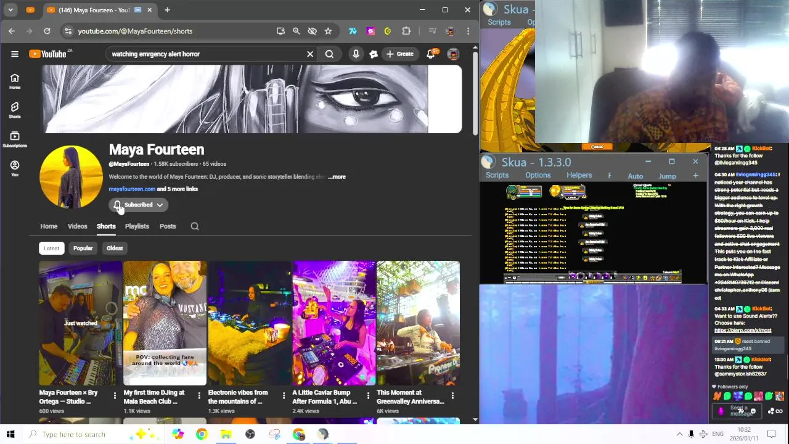Click the YouTube page vertical scrollbar
Screen dimensions: 789x444
pyautogui.click(x=475, y=92)
